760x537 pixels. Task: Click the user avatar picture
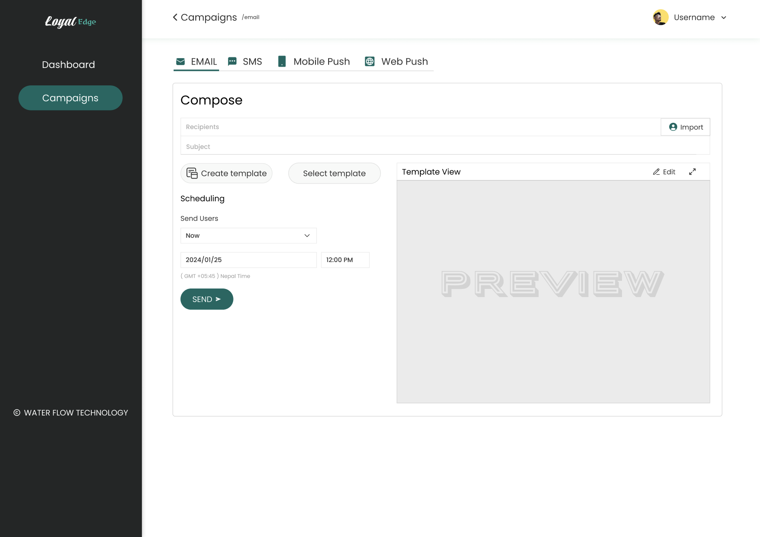661,17
